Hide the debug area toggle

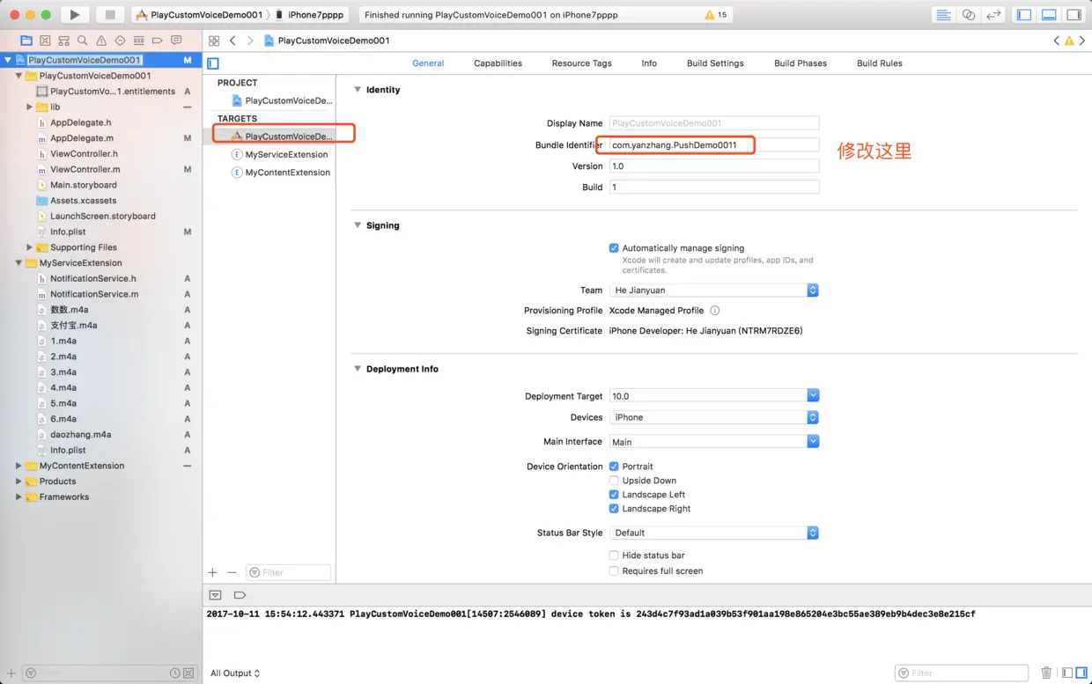pyautogui.click(x=215, y=595)
